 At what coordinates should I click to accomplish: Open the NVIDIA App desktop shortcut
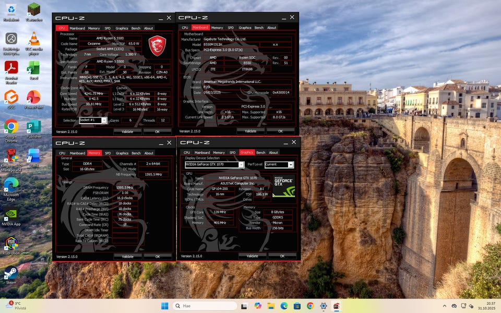click(x=11, y=216)
